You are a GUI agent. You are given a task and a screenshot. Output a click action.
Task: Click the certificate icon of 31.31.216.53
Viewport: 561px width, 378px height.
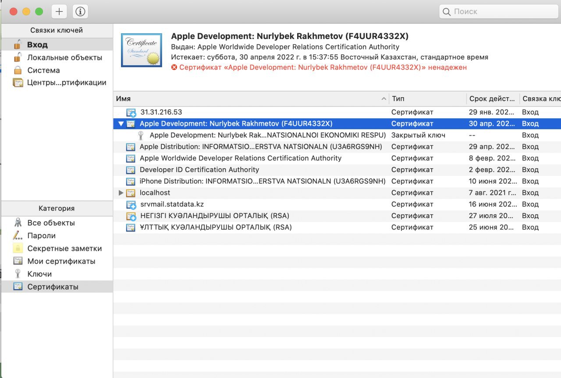(131, 113)
